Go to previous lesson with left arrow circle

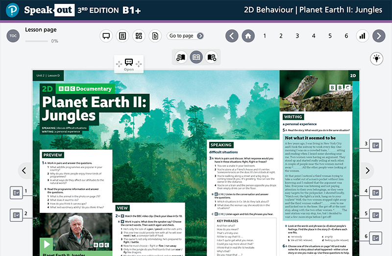(232, 36)
